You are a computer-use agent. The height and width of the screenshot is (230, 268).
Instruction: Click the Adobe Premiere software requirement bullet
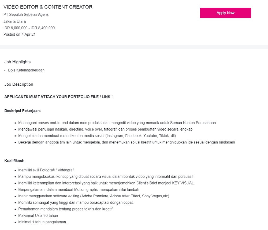click(x=94, y=196)
